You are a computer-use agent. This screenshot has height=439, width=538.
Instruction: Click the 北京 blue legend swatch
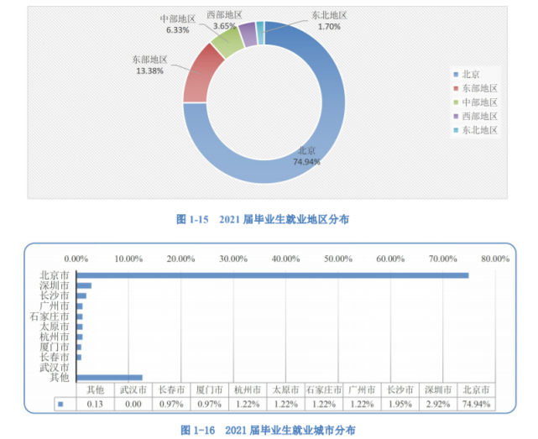[456, 75]
